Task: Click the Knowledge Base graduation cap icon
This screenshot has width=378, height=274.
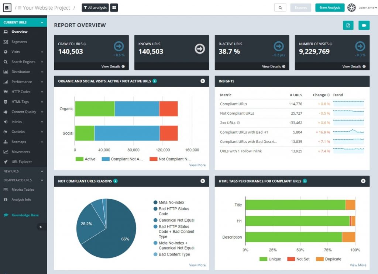Action: [6, 215]
